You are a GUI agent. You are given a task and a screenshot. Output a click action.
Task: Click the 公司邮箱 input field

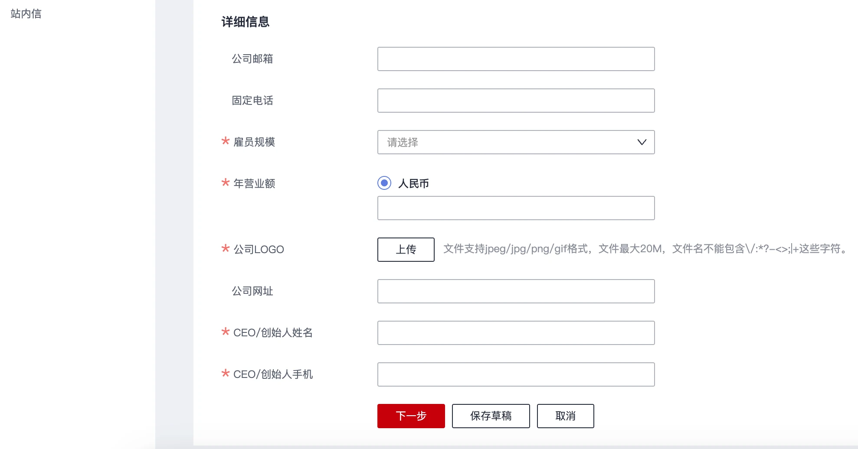(516, 59)
